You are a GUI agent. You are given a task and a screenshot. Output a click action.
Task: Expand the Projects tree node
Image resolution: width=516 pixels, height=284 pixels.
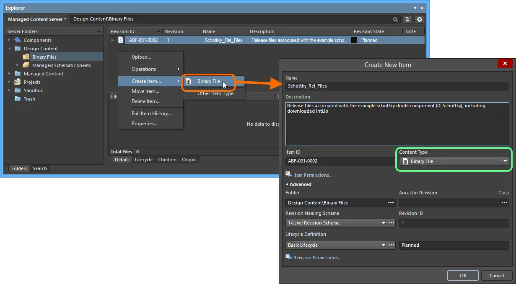pos(9,82)
